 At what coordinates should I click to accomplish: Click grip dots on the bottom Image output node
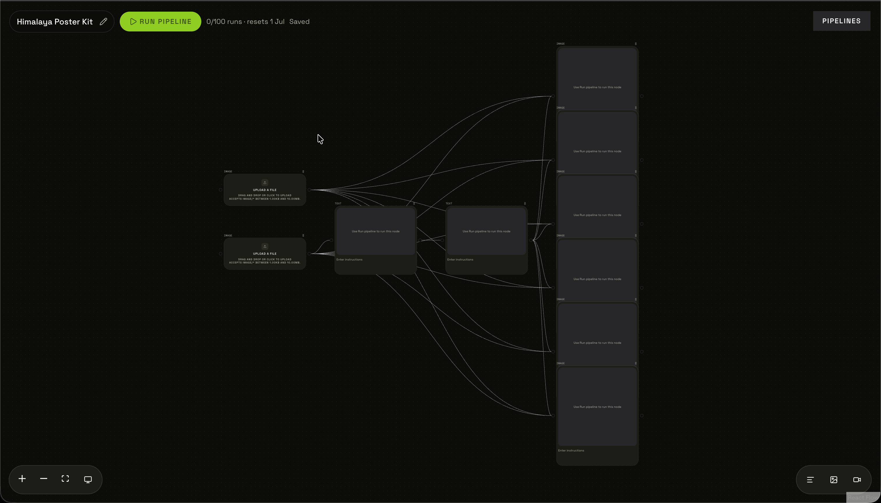(635, 363)
